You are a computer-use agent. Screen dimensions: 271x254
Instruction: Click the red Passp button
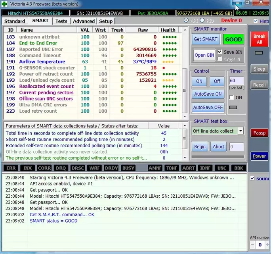(x=259, y=133)
